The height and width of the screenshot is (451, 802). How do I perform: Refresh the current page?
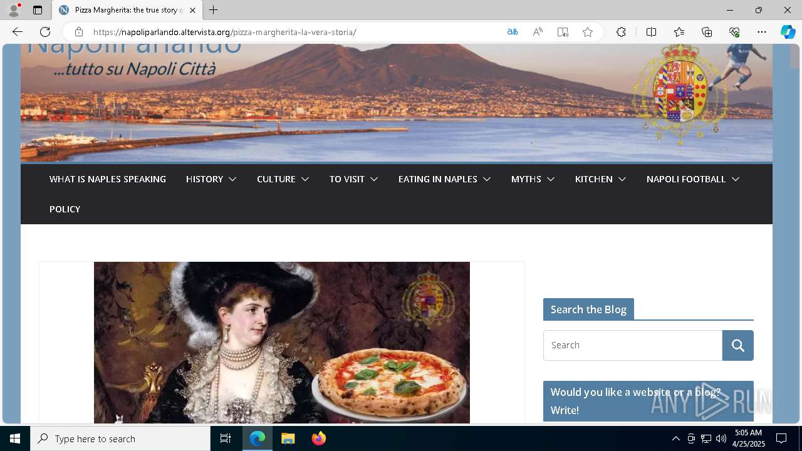pyautogui.click(x=45, y=32)
